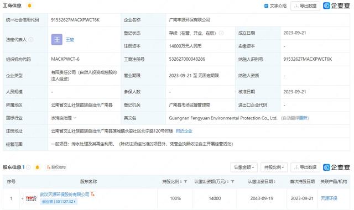
Task: Click the filter funnel in 持股比例 column
Action: click(x=185, y=181)
